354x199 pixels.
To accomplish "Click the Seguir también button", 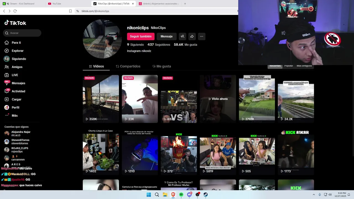I will click(x=141, y=36).
